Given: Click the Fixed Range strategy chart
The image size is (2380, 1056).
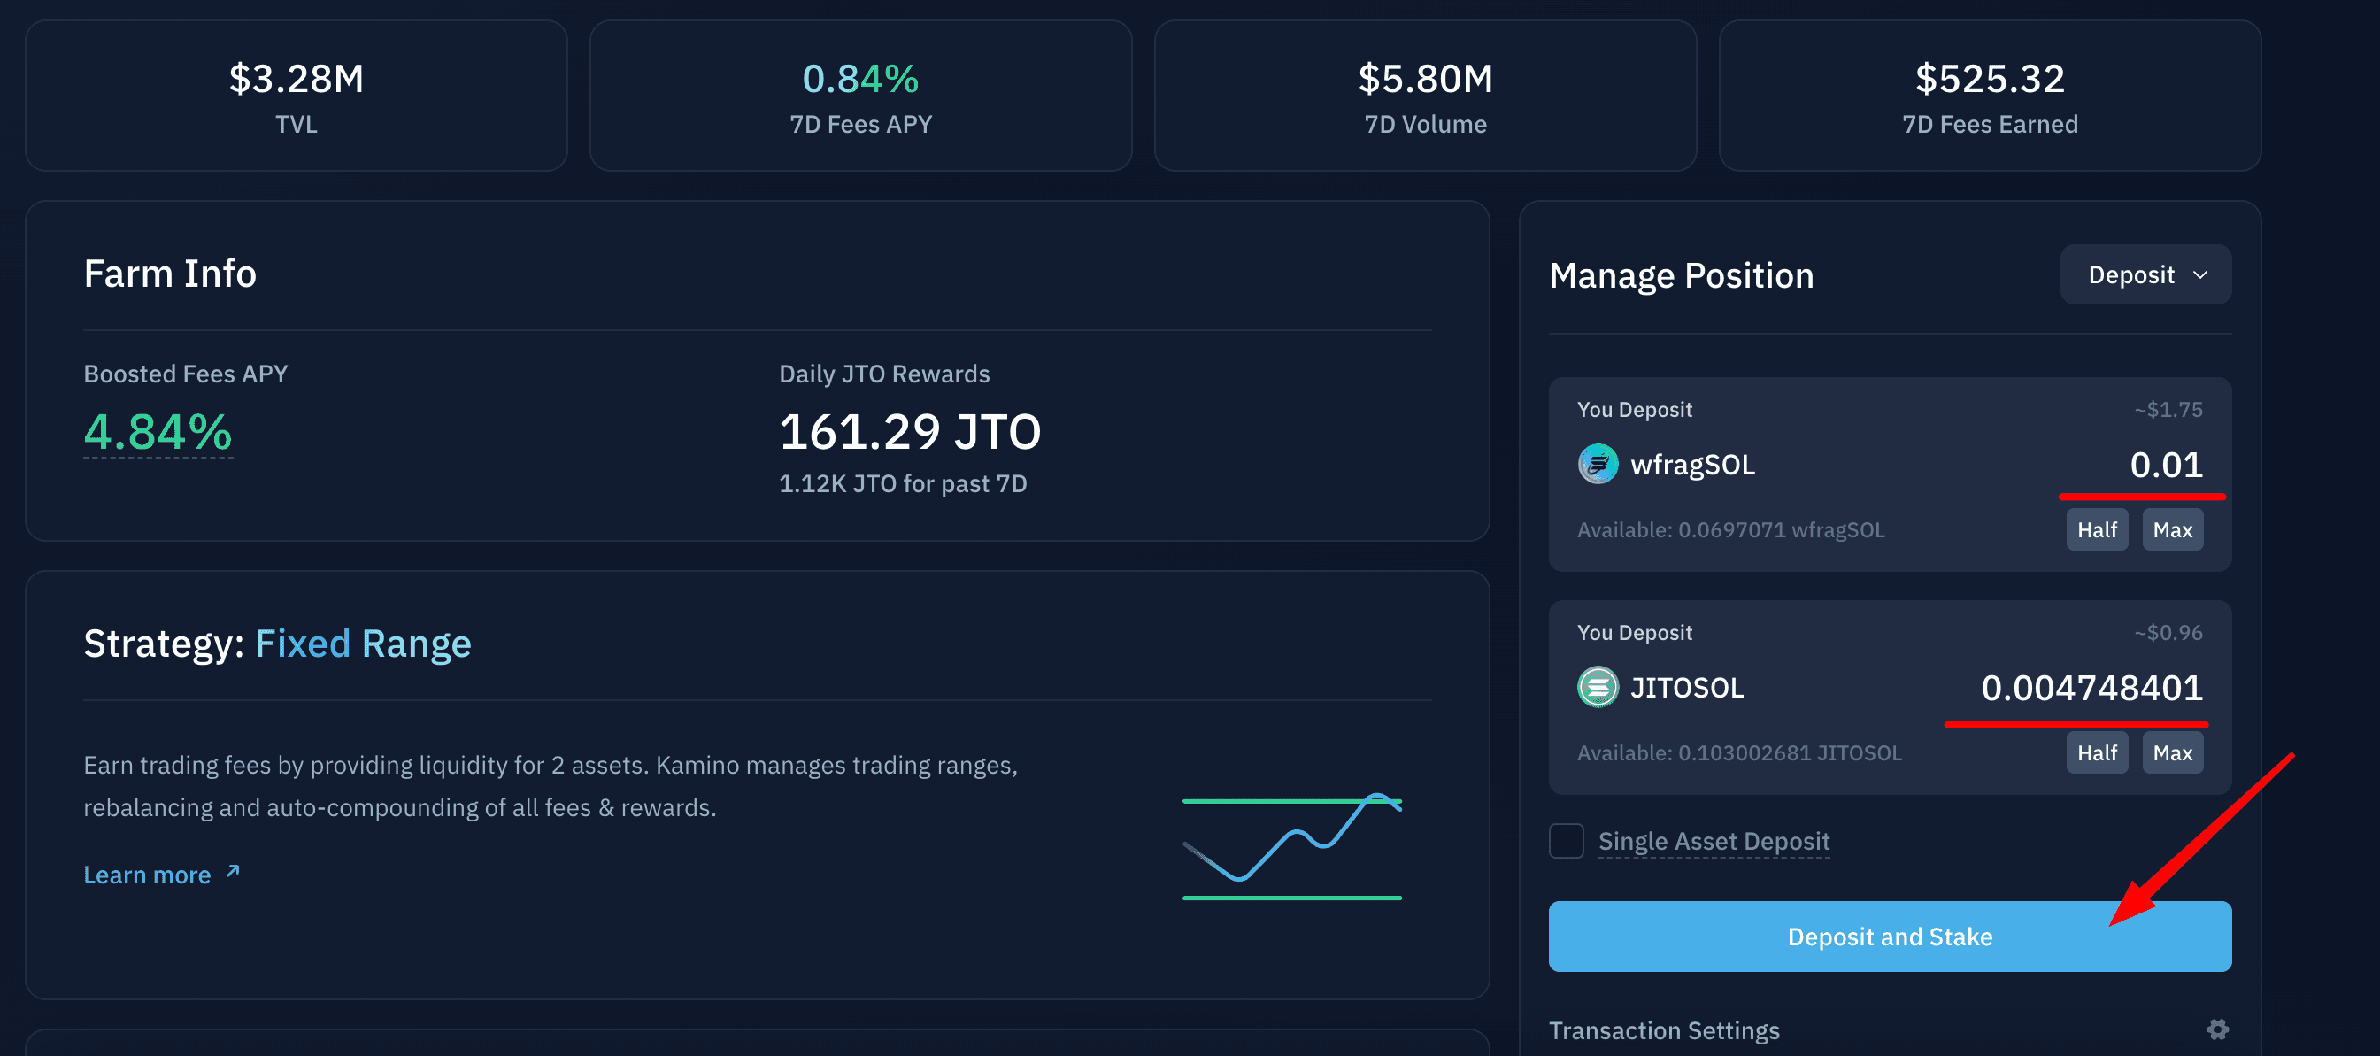Looking at the screenshot, I should (x=1291, y=847).
